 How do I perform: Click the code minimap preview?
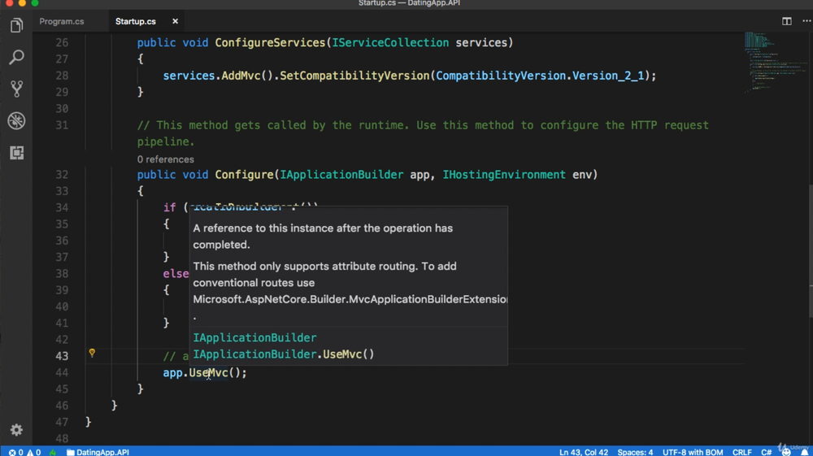775,62
